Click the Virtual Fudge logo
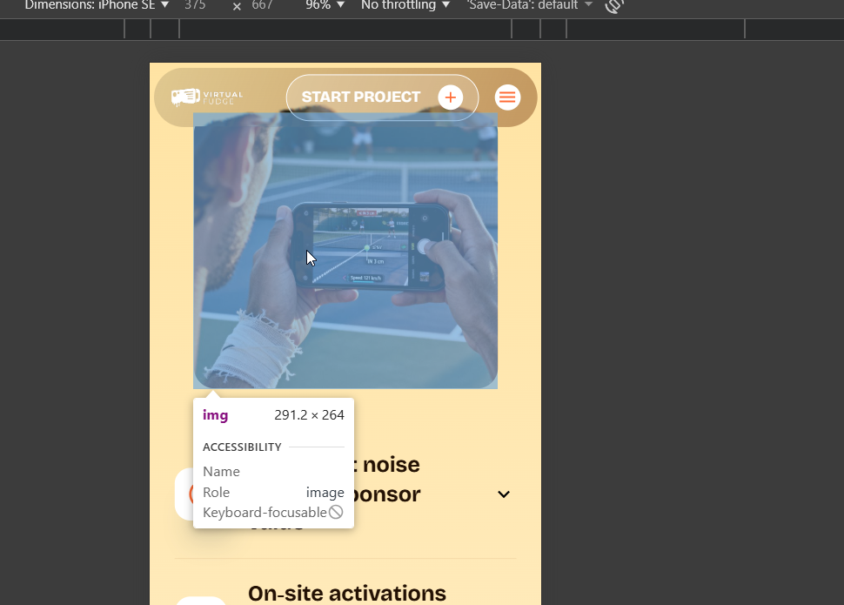The width and height of the screenshot is (844, 605). (207, 97)
